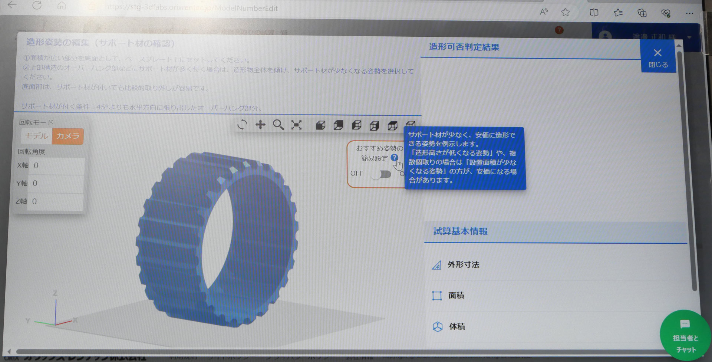Click the help question mark beside 簡易設定
Screen dimensions: 712x362
click(394, 158)
